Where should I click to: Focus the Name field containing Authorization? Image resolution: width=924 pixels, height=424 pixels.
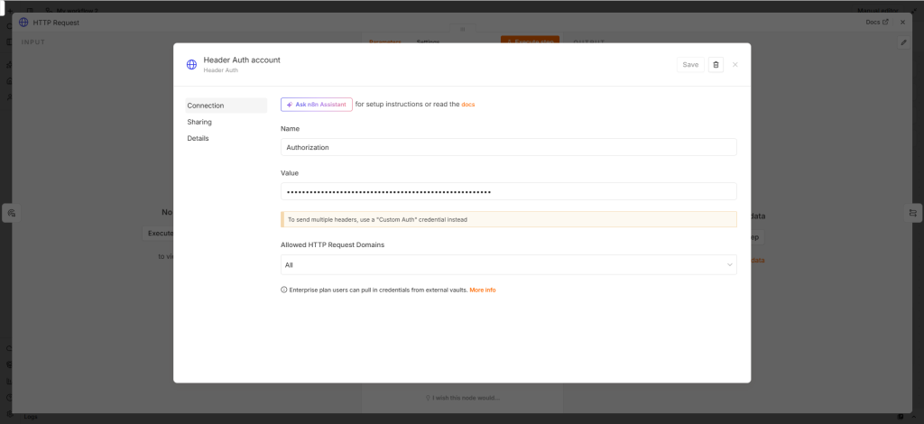(509, 147)
